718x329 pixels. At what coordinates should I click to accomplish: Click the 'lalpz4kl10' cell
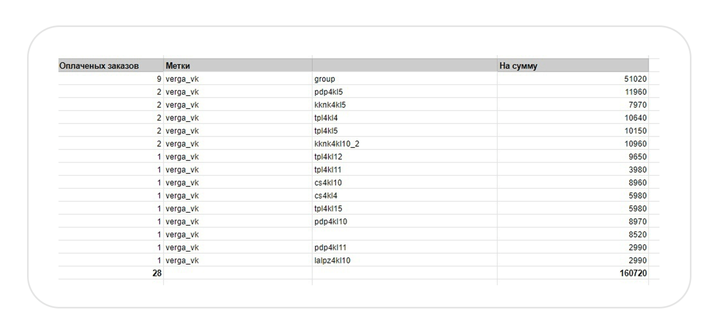[333, 260]
